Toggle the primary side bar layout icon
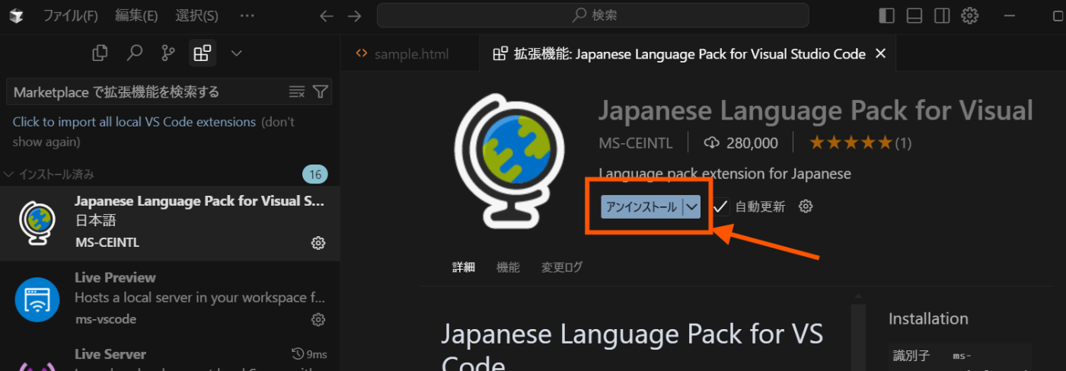This screenshot has height=371, width=1066. [886, 15]
